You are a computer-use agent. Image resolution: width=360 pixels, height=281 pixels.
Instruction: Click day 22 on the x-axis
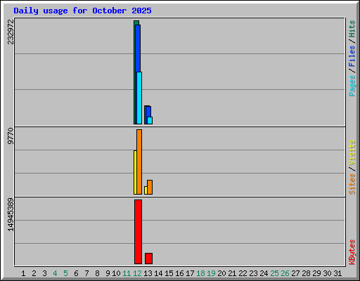coord(243,273)
